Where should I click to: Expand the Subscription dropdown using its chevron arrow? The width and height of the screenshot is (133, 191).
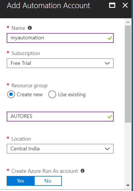pos(107,63)
